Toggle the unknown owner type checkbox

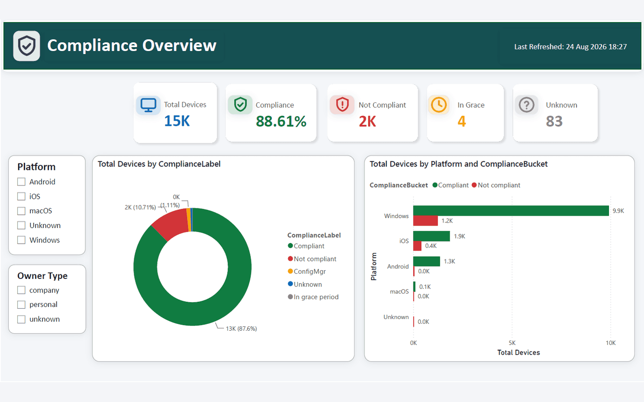pyautogui.click(x=21, y=319)
